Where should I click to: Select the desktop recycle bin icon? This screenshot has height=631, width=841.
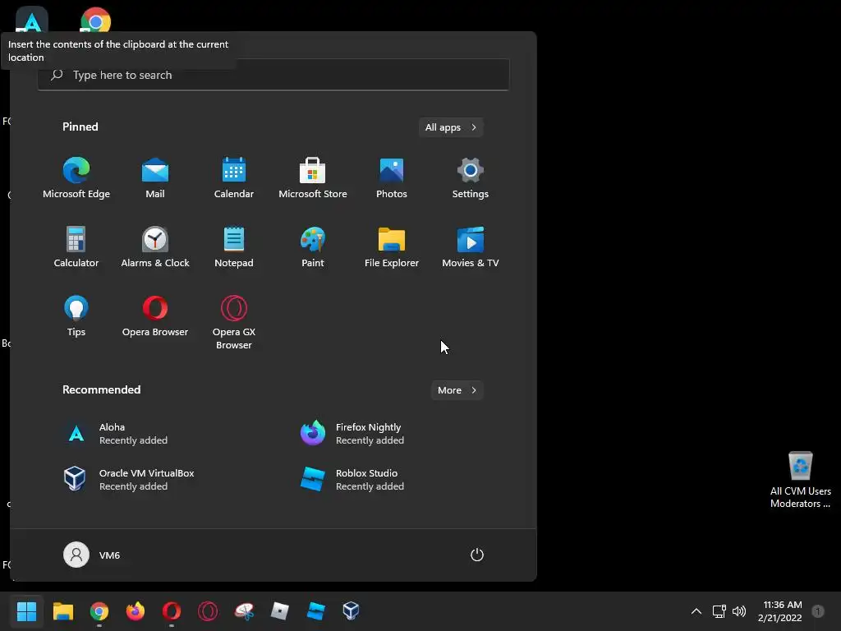pos(800,479)
